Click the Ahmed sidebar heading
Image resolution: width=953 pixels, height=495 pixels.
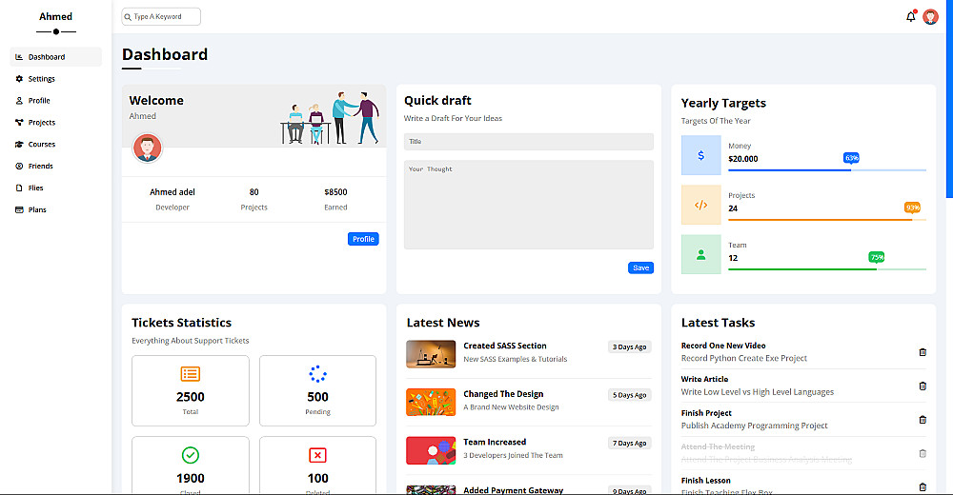click(56, 16)
